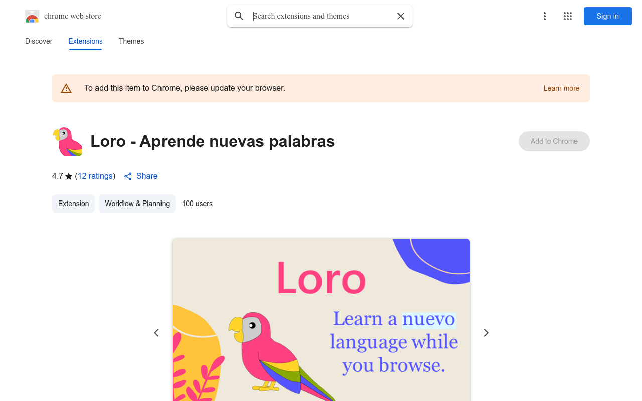Open the 12 ratings link
Image resolution: width=642 pixels, height=401 pixels.
pos(95,176)
